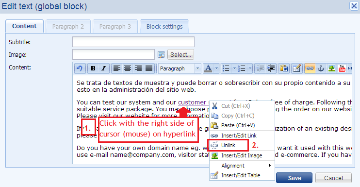Screen dimensions: 360x187
Task: Apply the text color A button
Action: coord(208,68)
